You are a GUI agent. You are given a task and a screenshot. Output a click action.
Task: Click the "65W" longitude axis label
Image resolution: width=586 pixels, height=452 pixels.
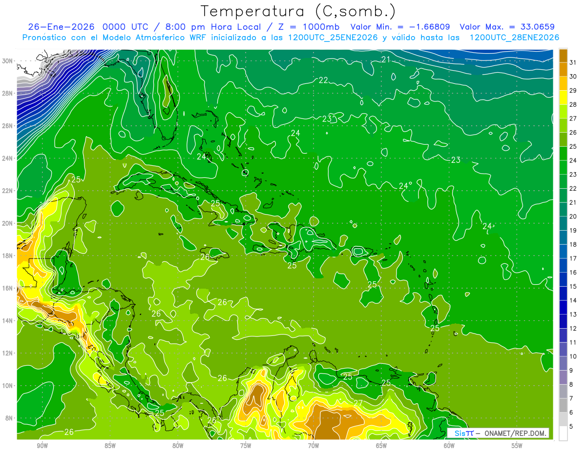(x=381, y=446)
